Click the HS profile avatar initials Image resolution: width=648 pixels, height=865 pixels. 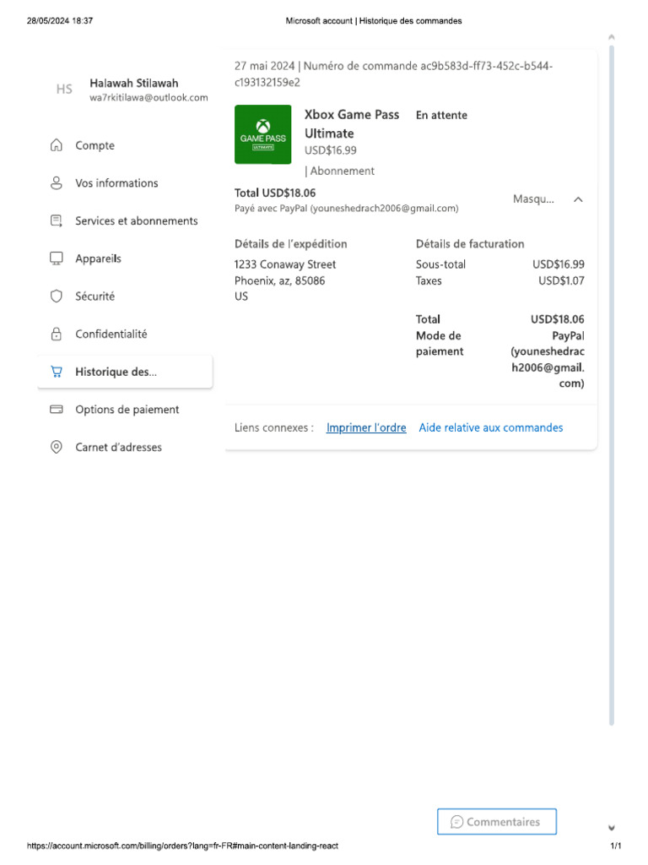pos(64,89)
